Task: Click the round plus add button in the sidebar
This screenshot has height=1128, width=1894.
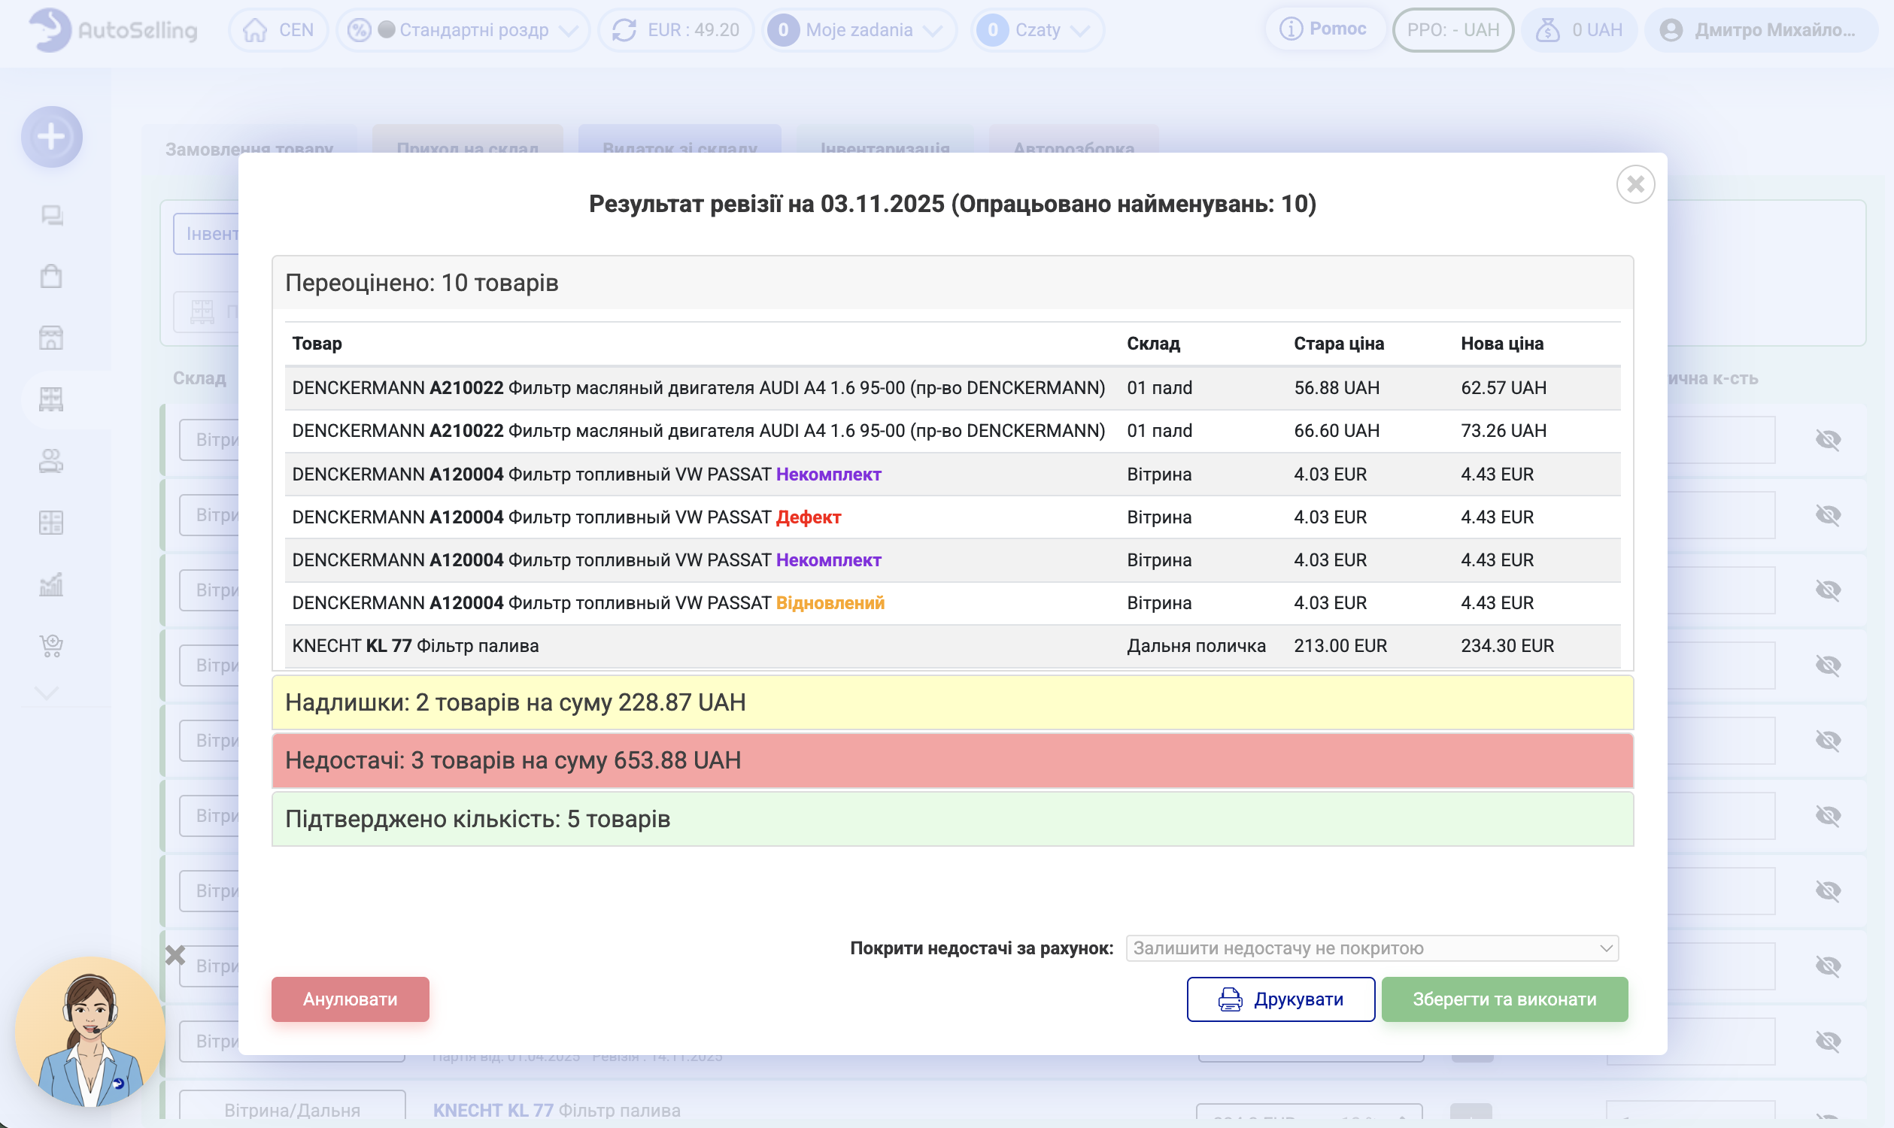Action: [52, 137]
